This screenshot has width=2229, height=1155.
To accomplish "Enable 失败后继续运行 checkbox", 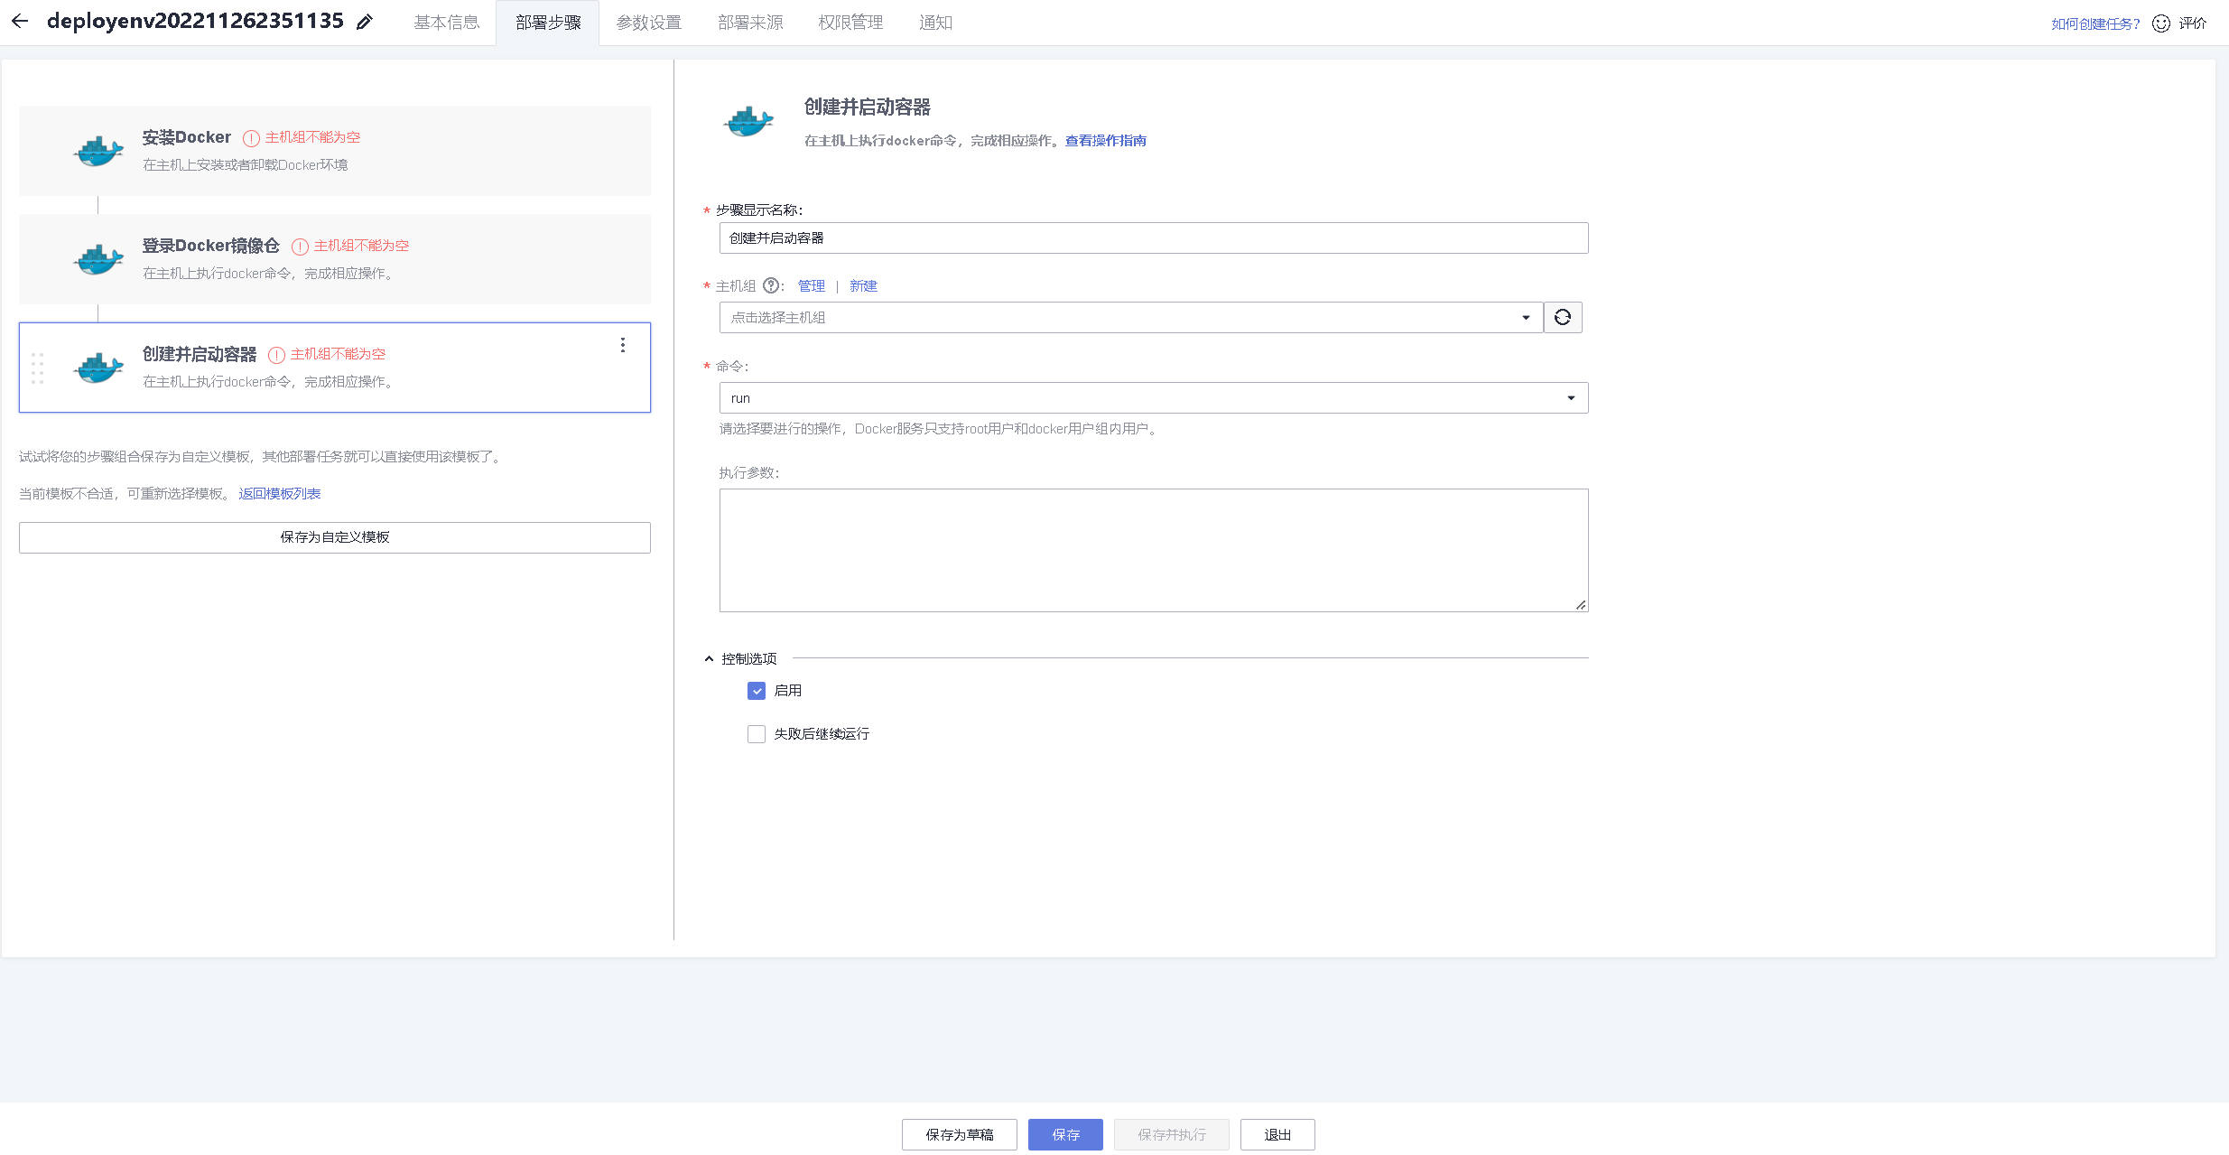I will click(757, 734).
